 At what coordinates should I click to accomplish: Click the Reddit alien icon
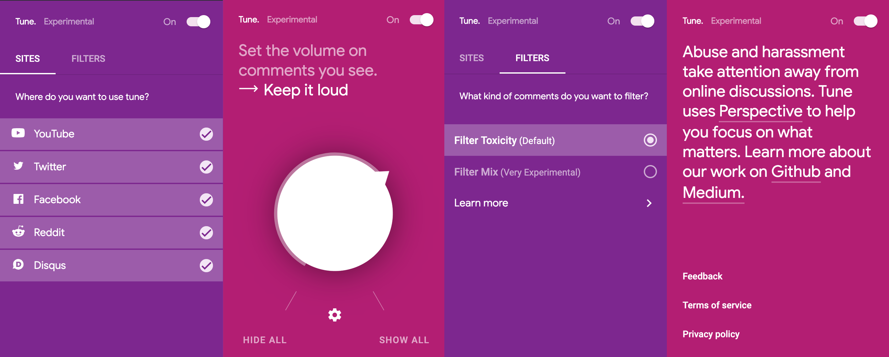click(x=18, y=231)
